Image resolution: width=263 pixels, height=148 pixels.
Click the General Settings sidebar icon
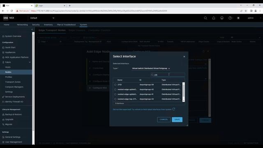pyautogui.click(x=3, y=137)
